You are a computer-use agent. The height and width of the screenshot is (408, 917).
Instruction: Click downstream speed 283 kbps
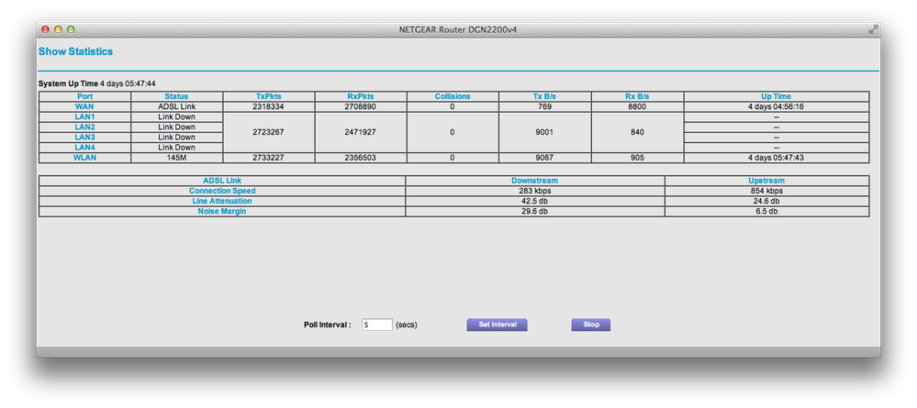(534, 191)
